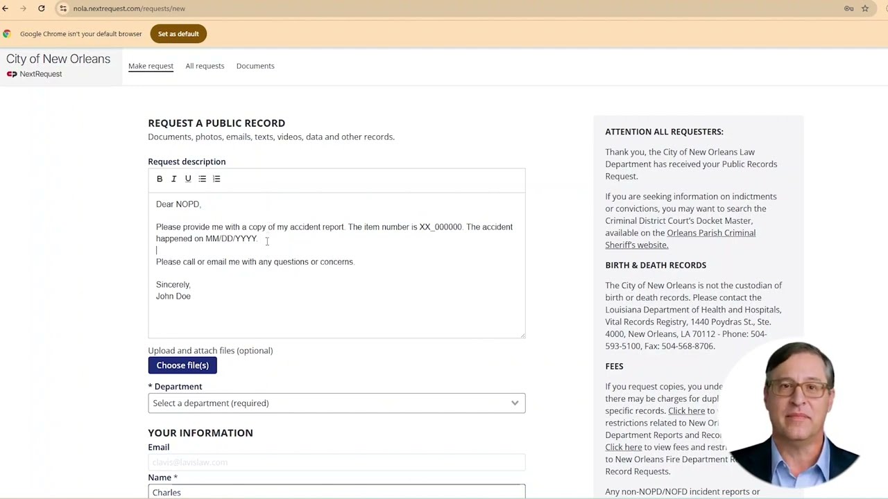This screenshot has width=888, height=499.
Task: Click the BIRTH & DEATH RECORDS heading
Action: tap(656, 265)
